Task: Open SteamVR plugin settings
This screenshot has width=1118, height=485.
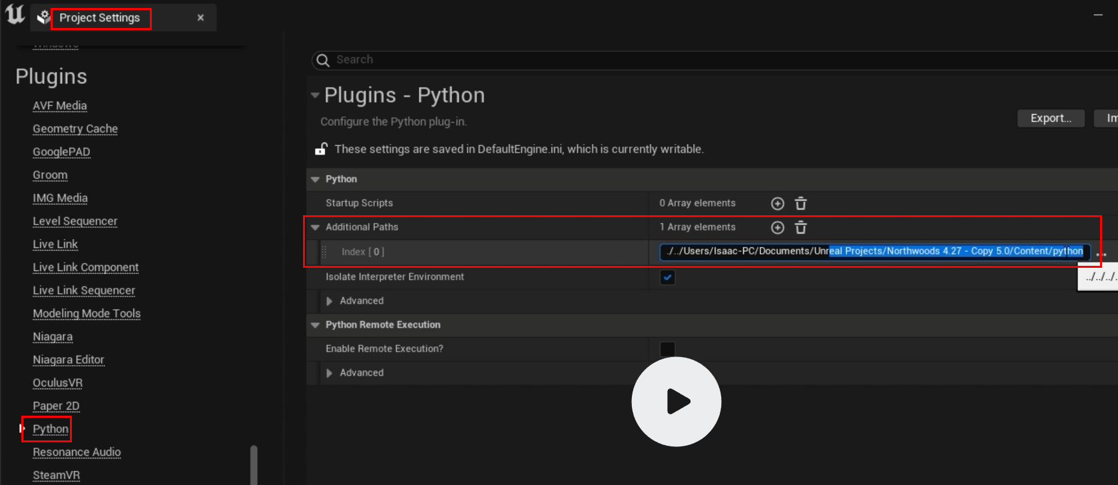Action: point(56,475)
